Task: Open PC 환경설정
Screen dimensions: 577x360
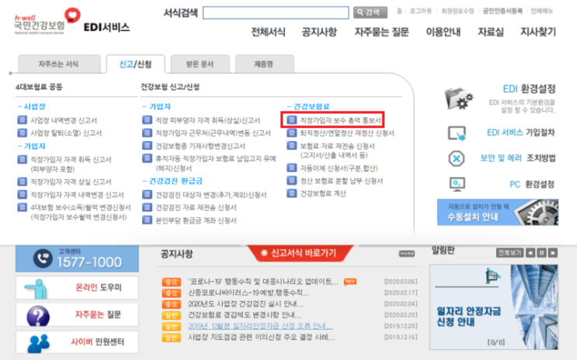Action: click(x=532, y=184)
